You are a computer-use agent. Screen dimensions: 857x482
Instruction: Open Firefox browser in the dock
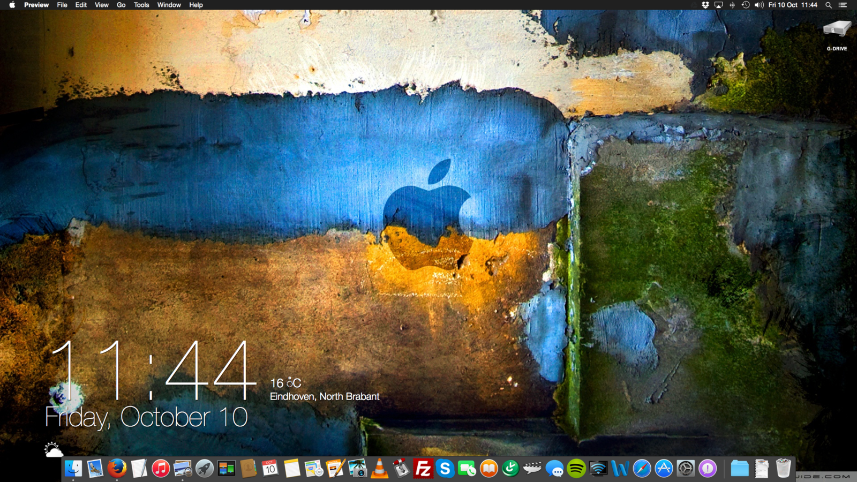117,469
